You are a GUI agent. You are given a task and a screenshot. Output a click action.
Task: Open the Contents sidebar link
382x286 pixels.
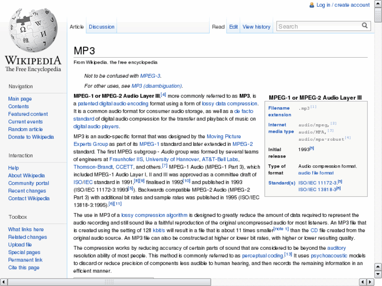tap(18, 107)
